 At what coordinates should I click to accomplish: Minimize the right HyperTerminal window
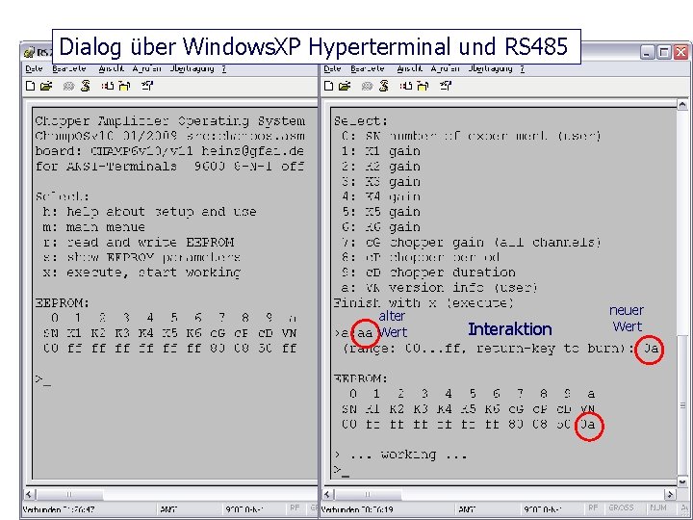647,52
